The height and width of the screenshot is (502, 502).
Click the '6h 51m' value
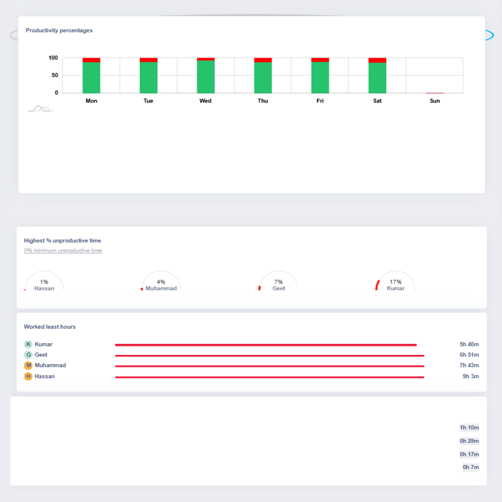coord(469,355)
